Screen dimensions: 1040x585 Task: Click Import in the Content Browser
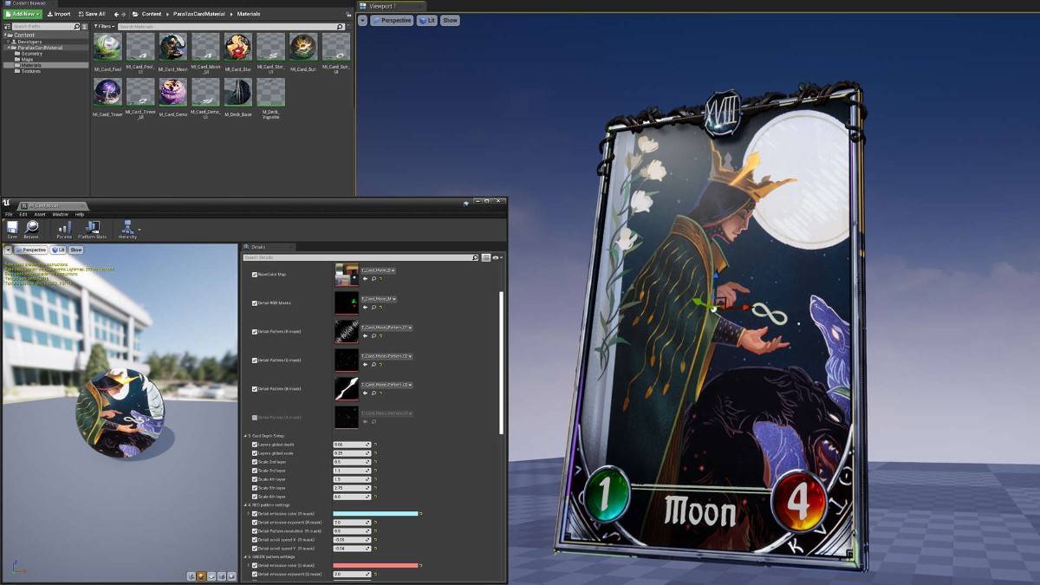(x=59, y=14)
